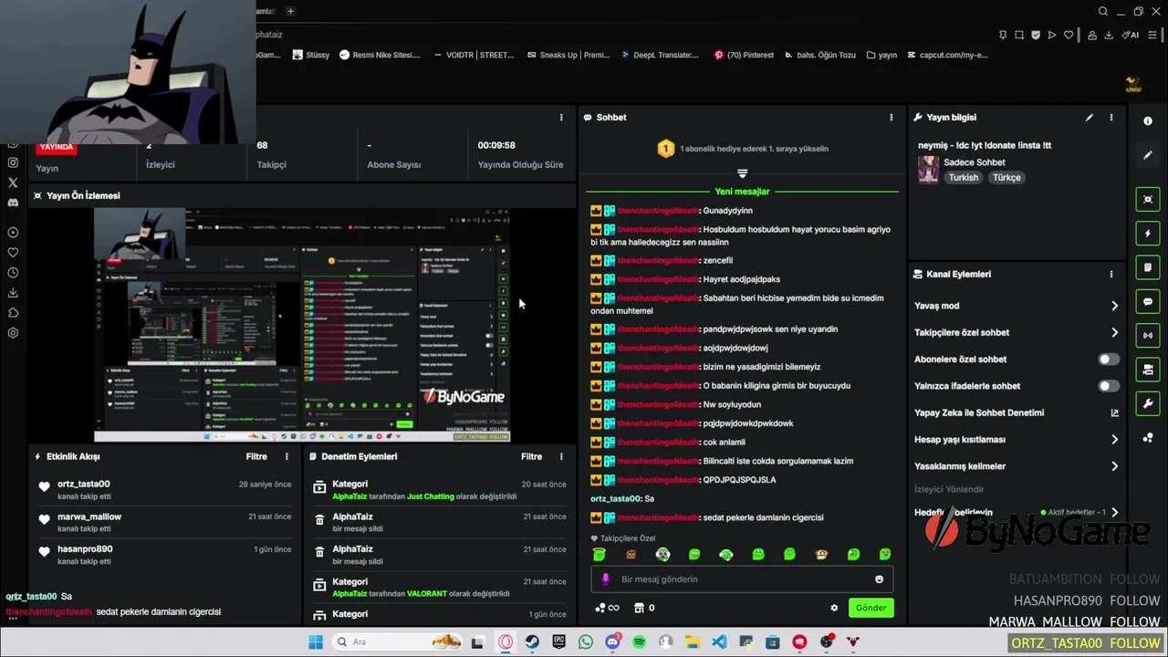Click the purple microphone icon in chat input

606,579
